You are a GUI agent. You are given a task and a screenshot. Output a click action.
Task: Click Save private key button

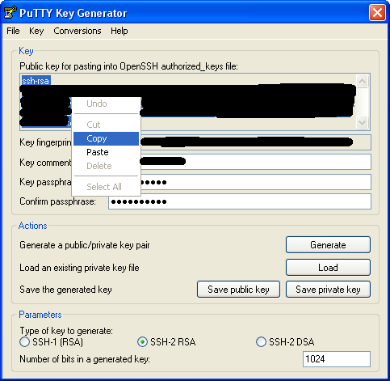(x=328, y=290)
